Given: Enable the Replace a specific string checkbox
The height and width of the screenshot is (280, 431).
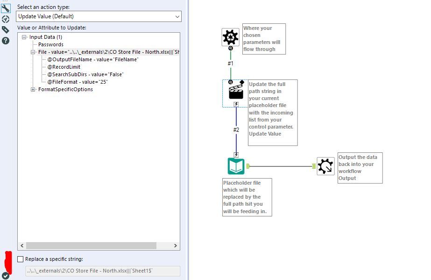Looking at the screenshot, I should click(x=20, y=259).
